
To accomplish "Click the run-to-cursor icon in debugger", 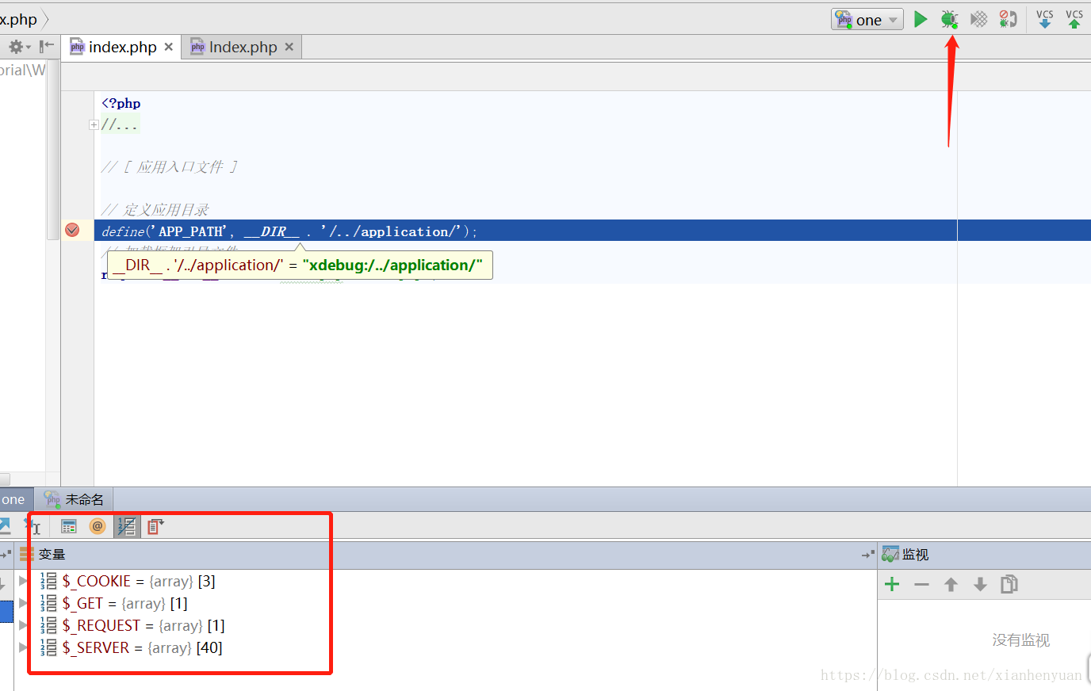I will coord(33,526).
